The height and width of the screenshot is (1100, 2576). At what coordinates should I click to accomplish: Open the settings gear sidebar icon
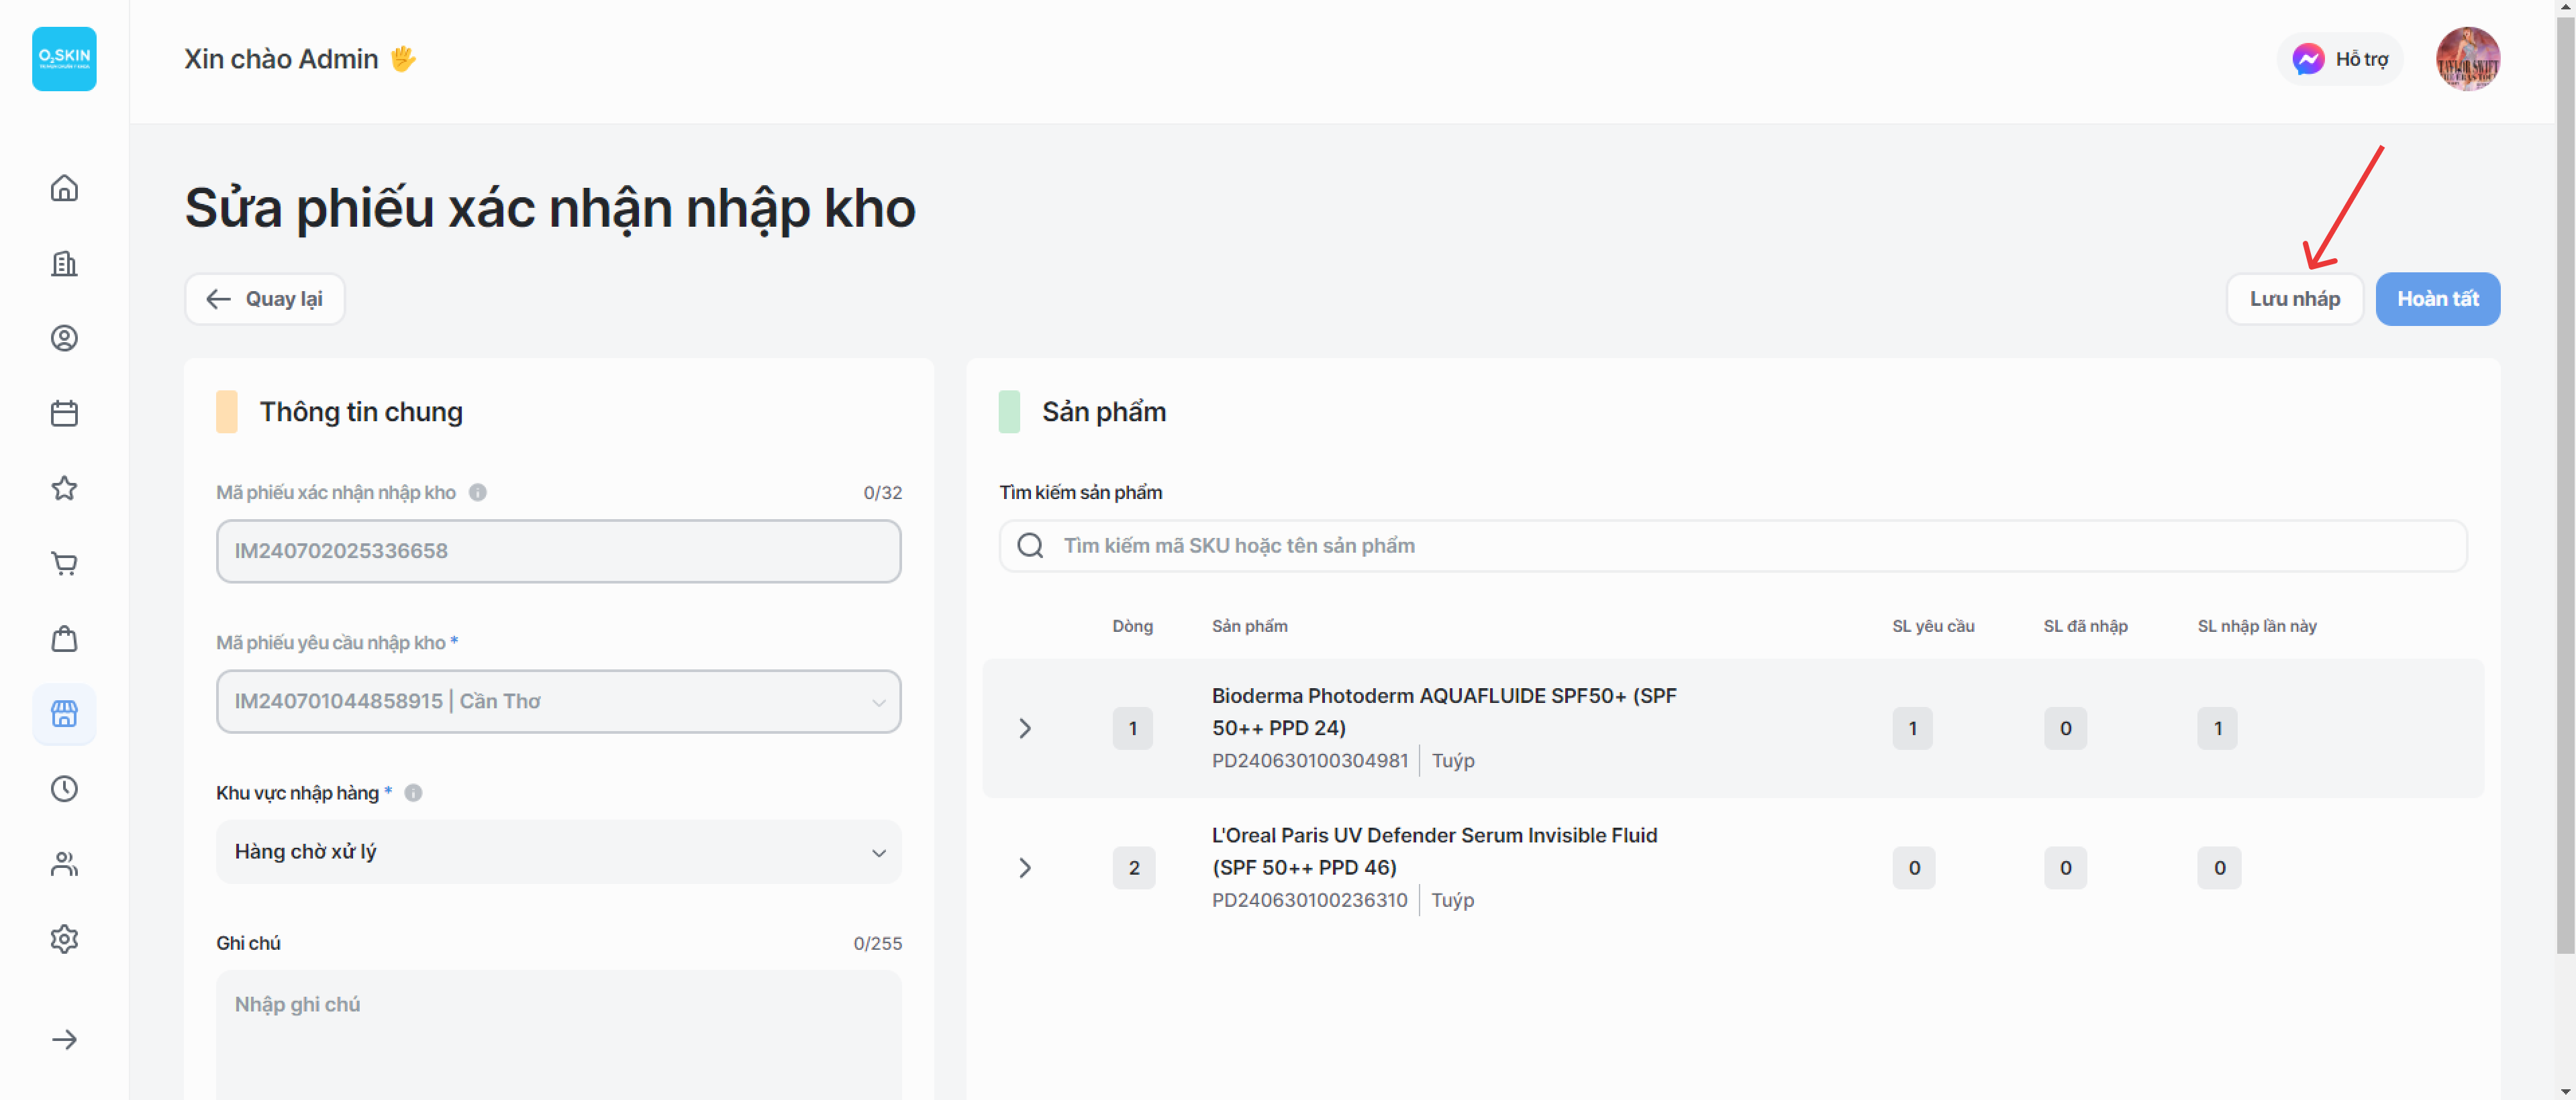pyautogui.click(x=64, y=939)
